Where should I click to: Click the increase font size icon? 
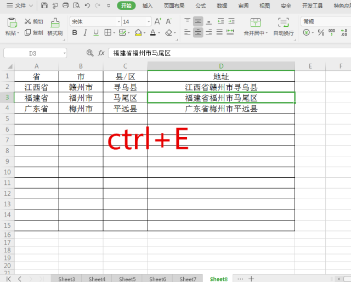pyautogui.click(x=157, y=21)
